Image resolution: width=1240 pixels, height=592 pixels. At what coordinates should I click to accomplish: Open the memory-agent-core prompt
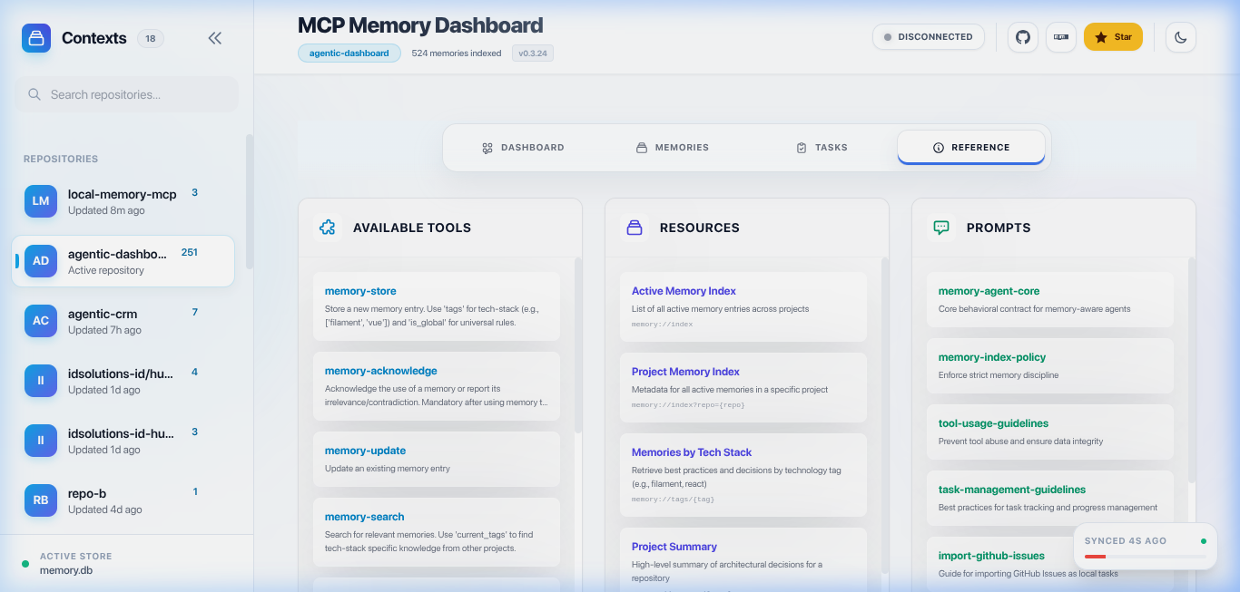[x=1050, y=299]
